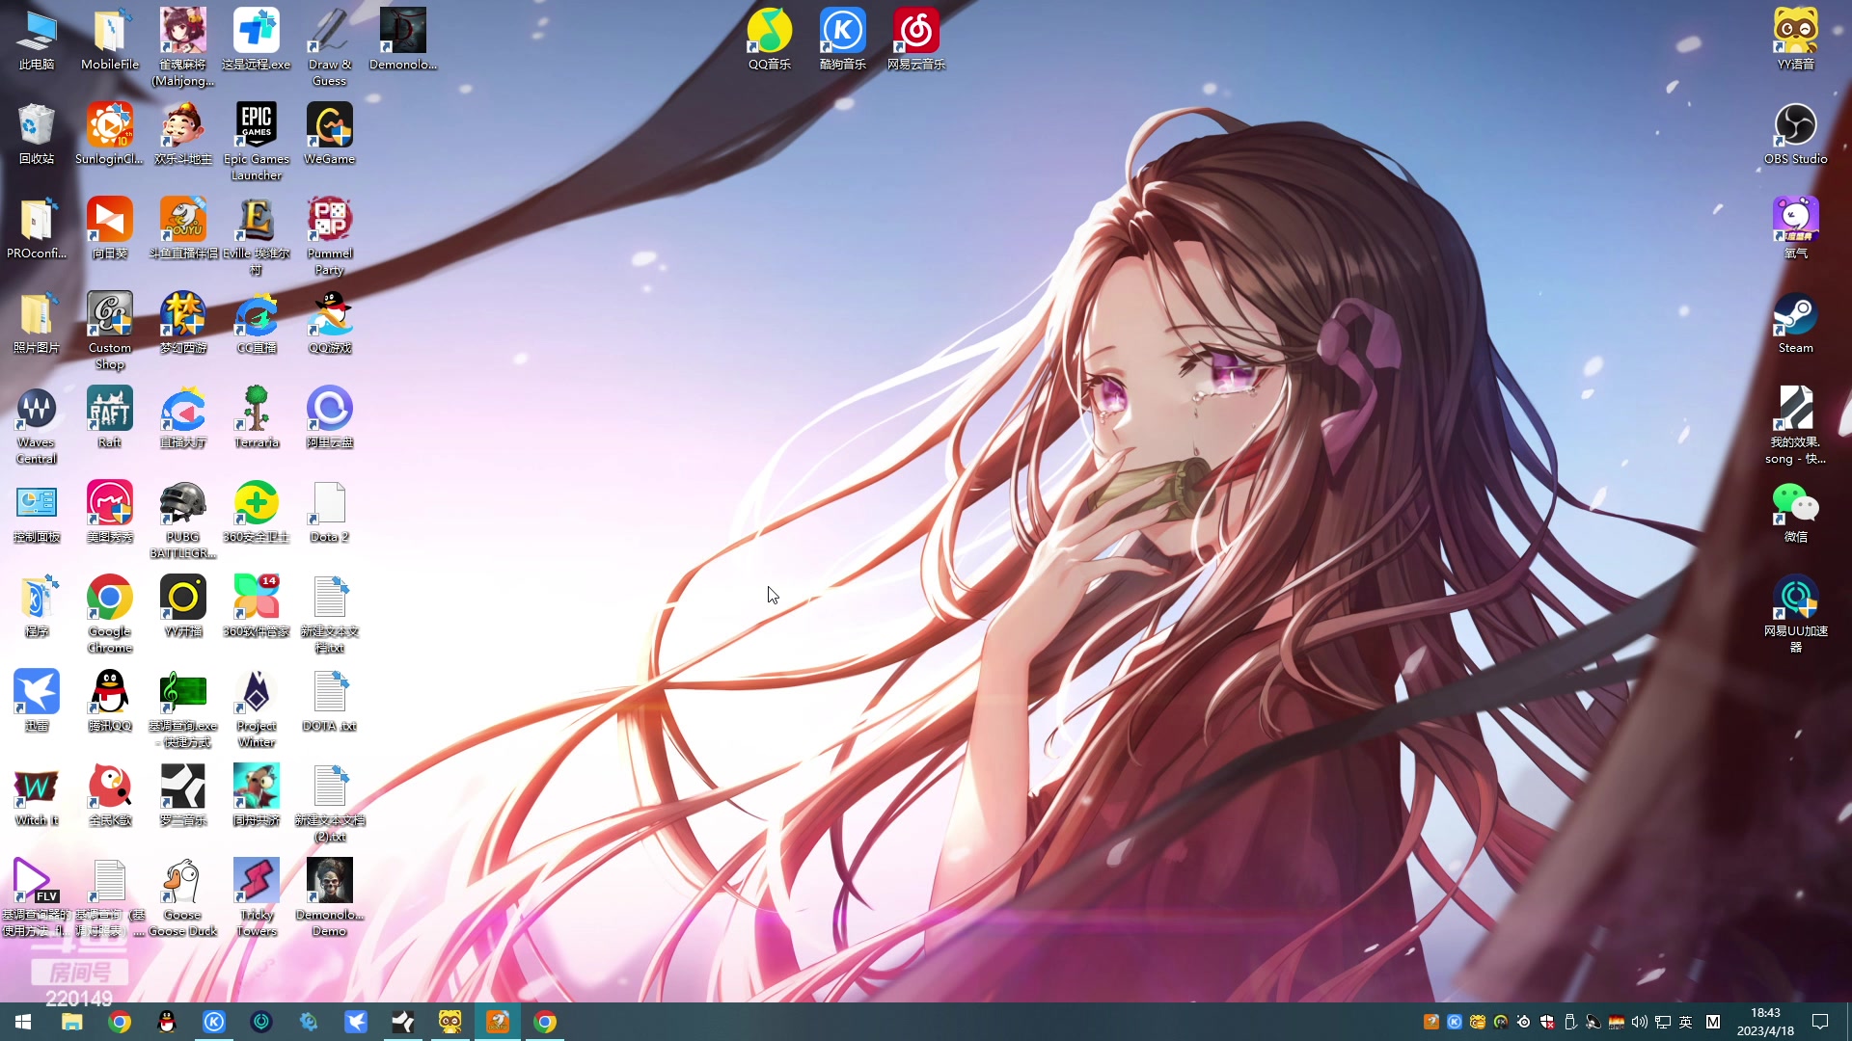This screenshot has width=1852, height=1041.
Task: Select the Dota 2 file icon
Action: (x=330, y=512)
